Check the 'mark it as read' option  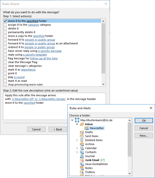click(x=5, y=81)
